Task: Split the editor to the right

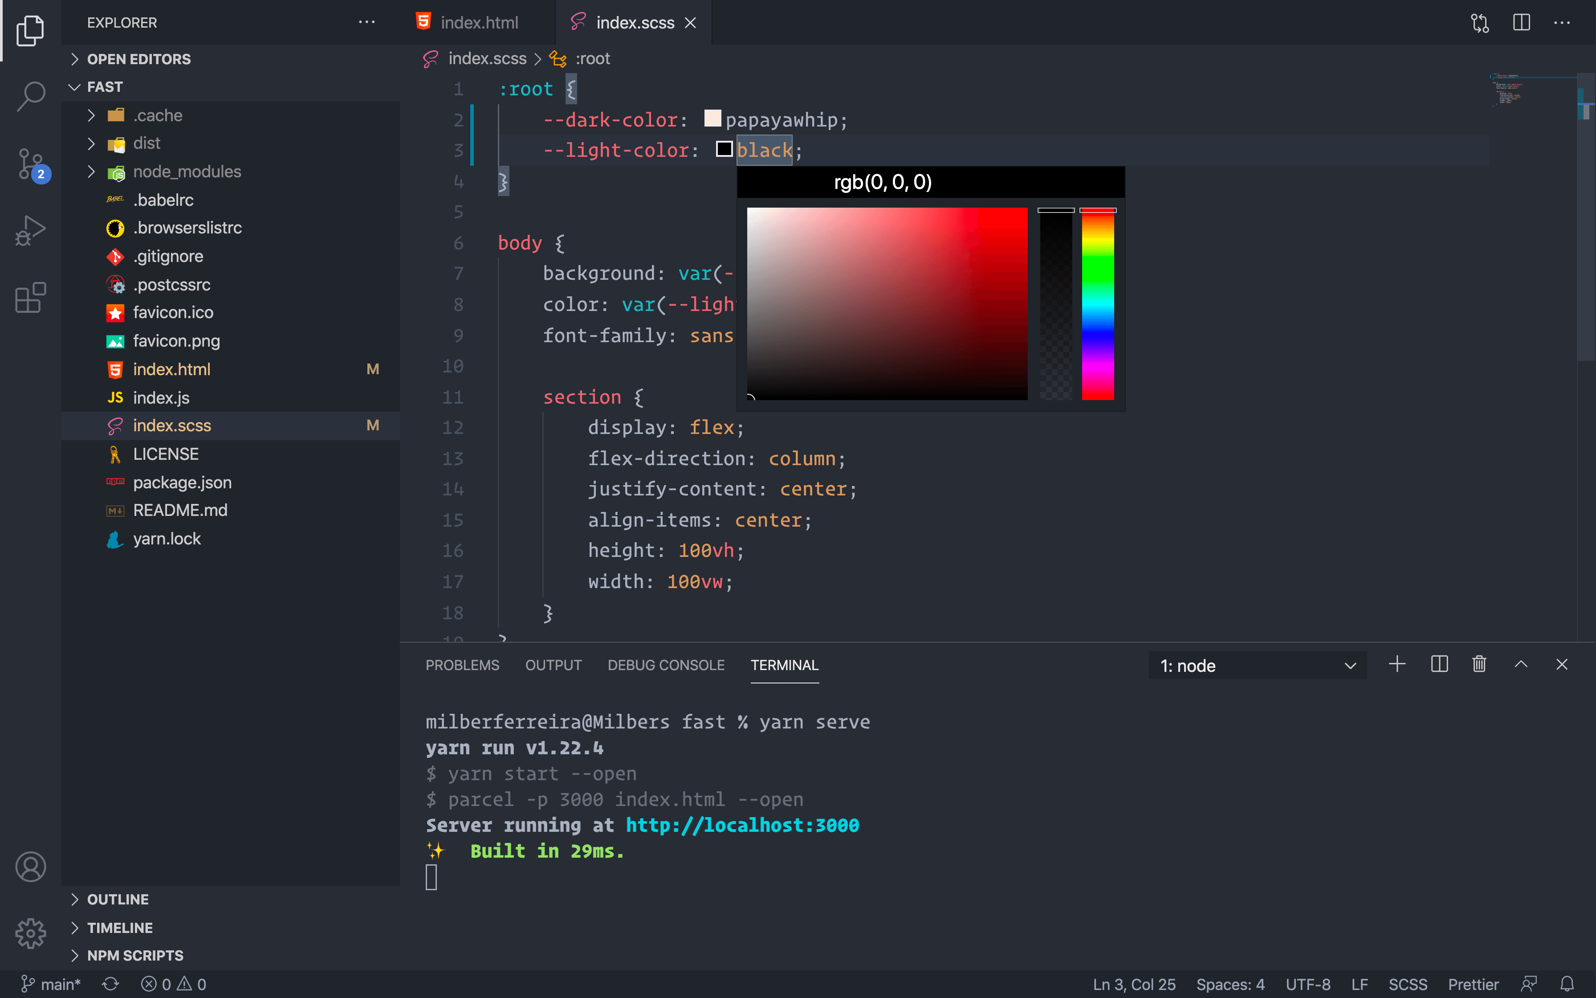Action: [x=1521, y=23]
